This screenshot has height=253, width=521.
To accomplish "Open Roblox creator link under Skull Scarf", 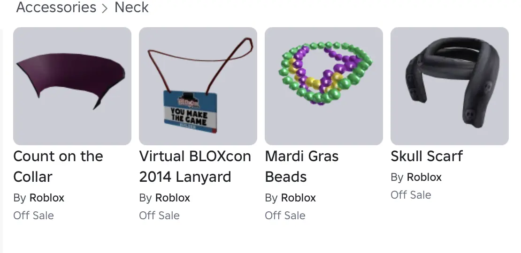I will 424,178.
